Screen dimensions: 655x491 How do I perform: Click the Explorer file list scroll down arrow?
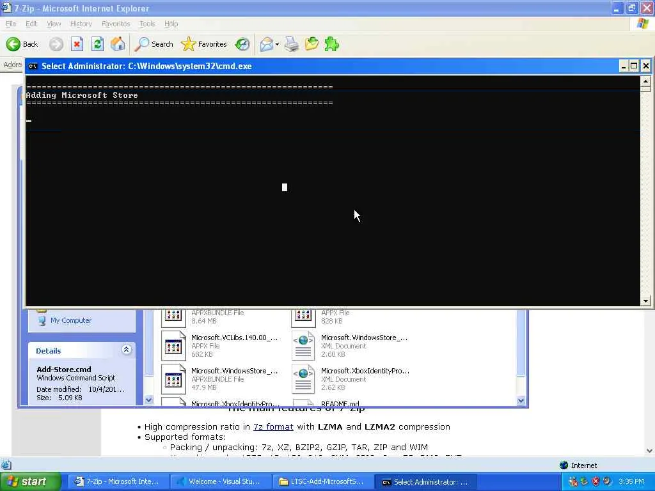(x=521, y=400)
